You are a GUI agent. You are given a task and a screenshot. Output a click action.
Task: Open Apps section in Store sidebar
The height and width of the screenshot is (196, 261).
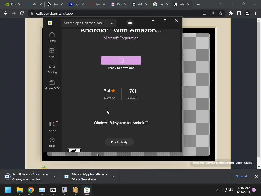(x=52, y=53)
